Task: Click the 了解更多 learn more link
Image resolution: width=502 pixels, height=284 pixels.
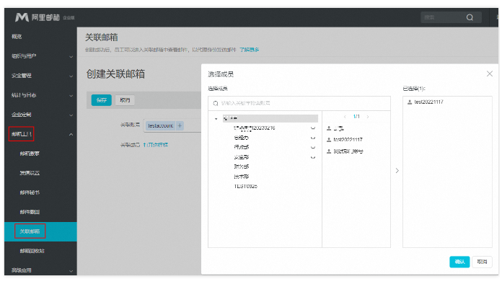Action: click(x=249, y=50)
